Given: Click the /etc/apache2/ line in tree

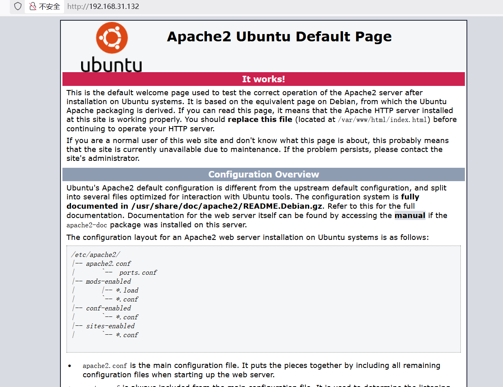Looking at the screenshot, I should click(x=96, y=254).
